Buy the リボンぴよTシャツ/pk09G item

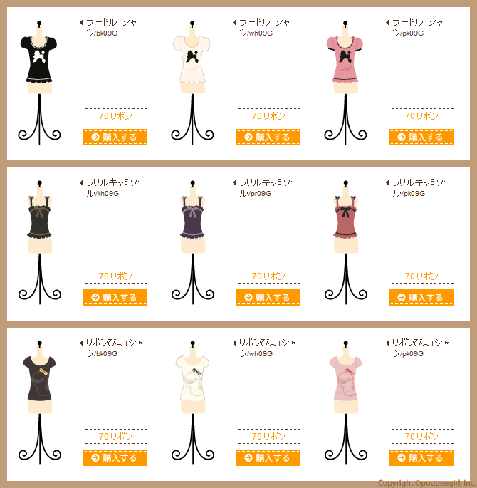(421, 457)
